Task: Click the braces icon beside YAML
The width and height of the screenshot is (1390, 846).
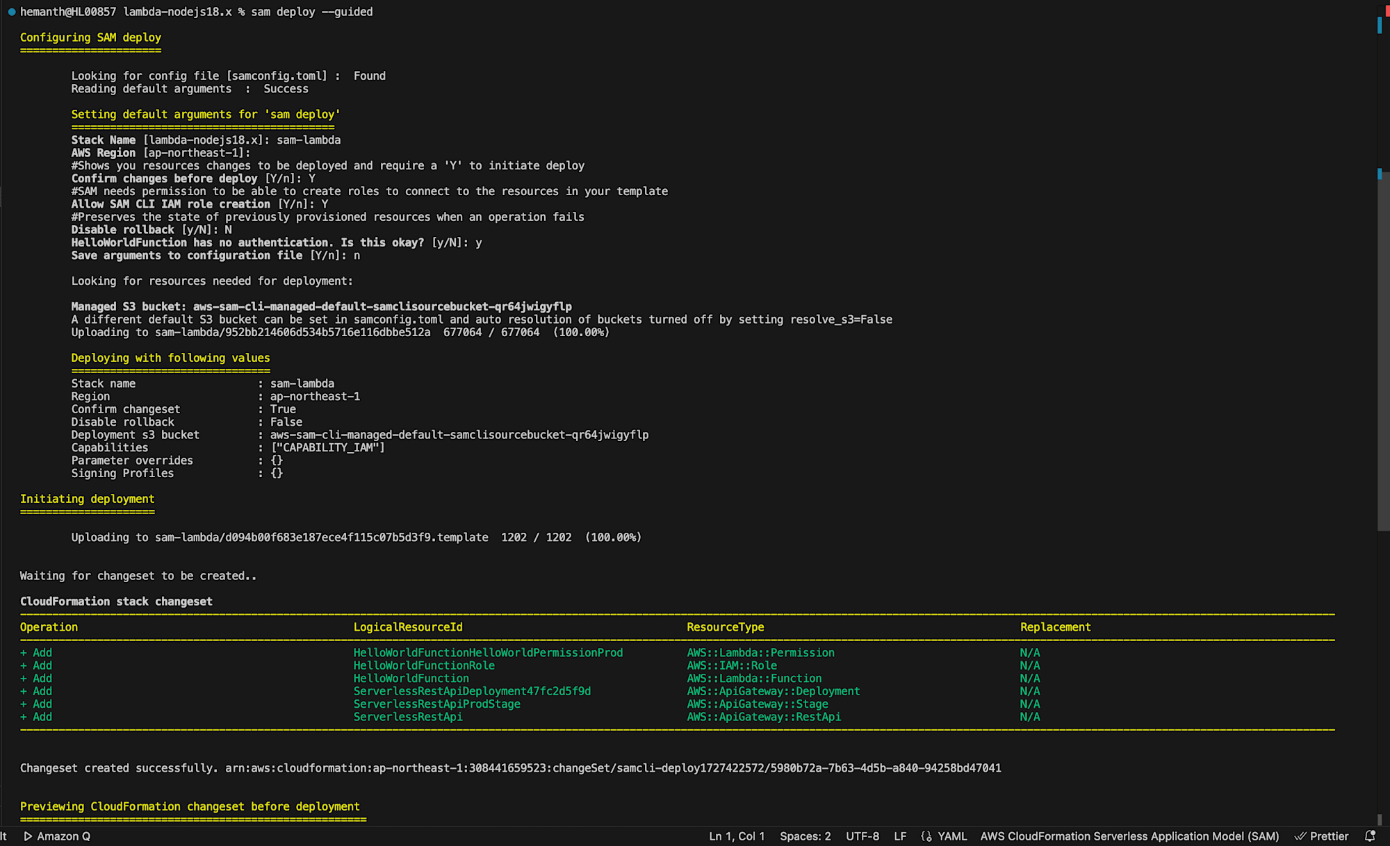Action: 926,836
